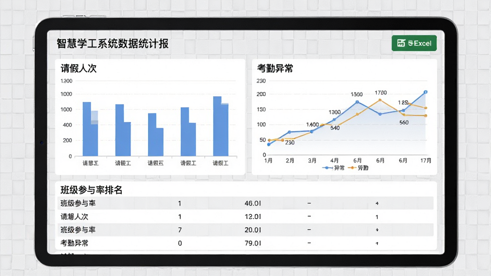Click the 考勤异常 line chart title
491x276 pixels.
coord(275,68)
